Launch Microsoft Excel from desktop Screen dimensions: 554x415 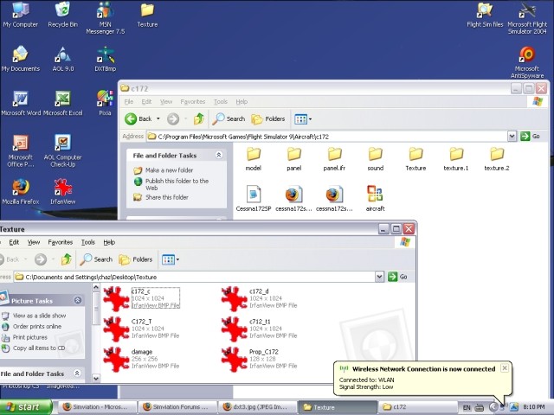pyautogui.click(x=63, y=103)
